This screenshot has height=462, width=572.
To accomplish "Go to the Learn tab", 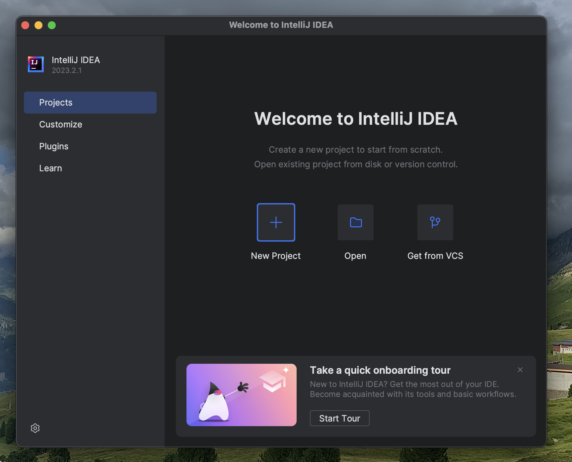I will [90, 168].
